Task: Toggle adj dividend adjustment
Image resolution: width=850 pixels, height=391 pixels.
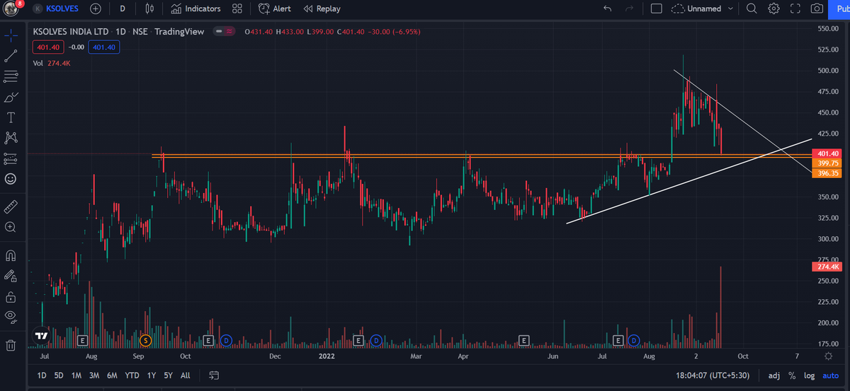Action: (774, 375)
